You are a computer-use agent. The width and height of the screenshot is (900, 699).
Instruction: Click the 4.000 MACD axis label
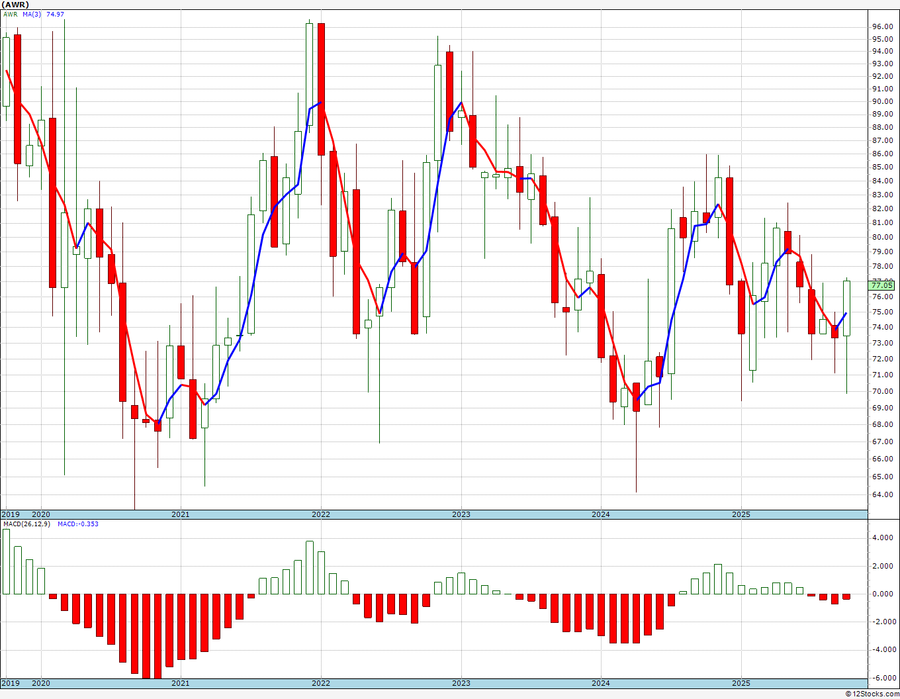(x=884, y=537)
